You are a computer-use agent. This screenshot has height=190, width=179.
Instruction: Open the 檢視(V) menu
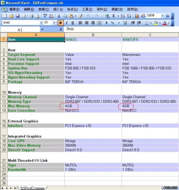click(x=44, y=9)
